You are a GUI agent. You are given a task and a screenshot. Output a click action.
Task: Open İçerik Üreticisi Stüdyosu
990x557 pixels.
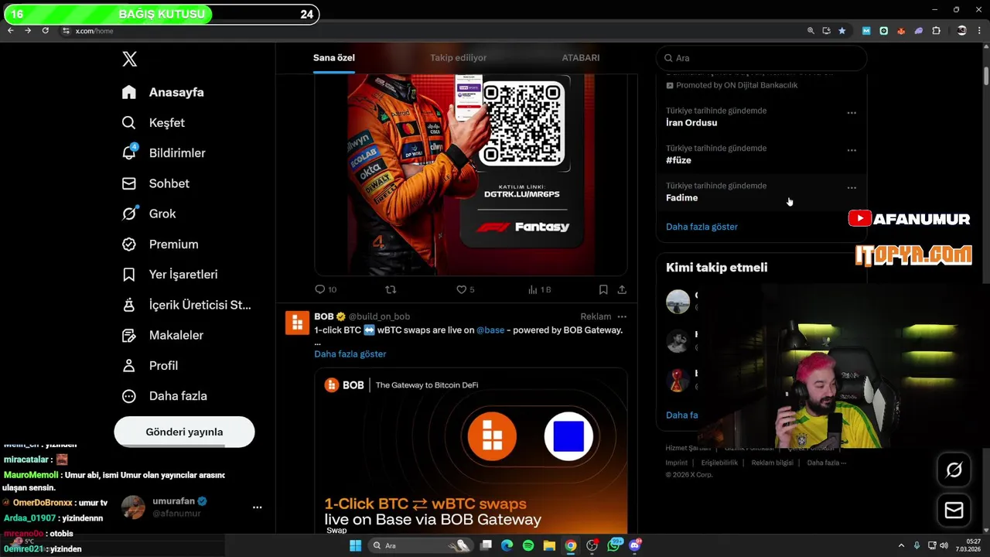pos(186,305)
